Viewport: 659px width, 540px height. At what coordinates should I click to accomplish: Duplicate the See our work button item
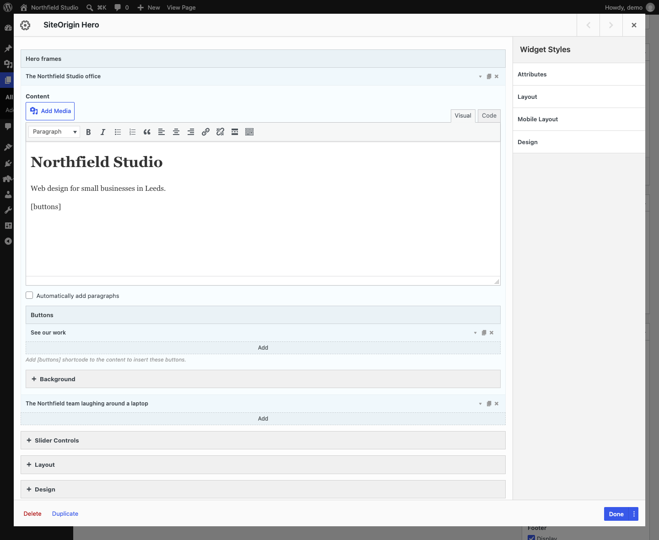click(x=484, y=333)
